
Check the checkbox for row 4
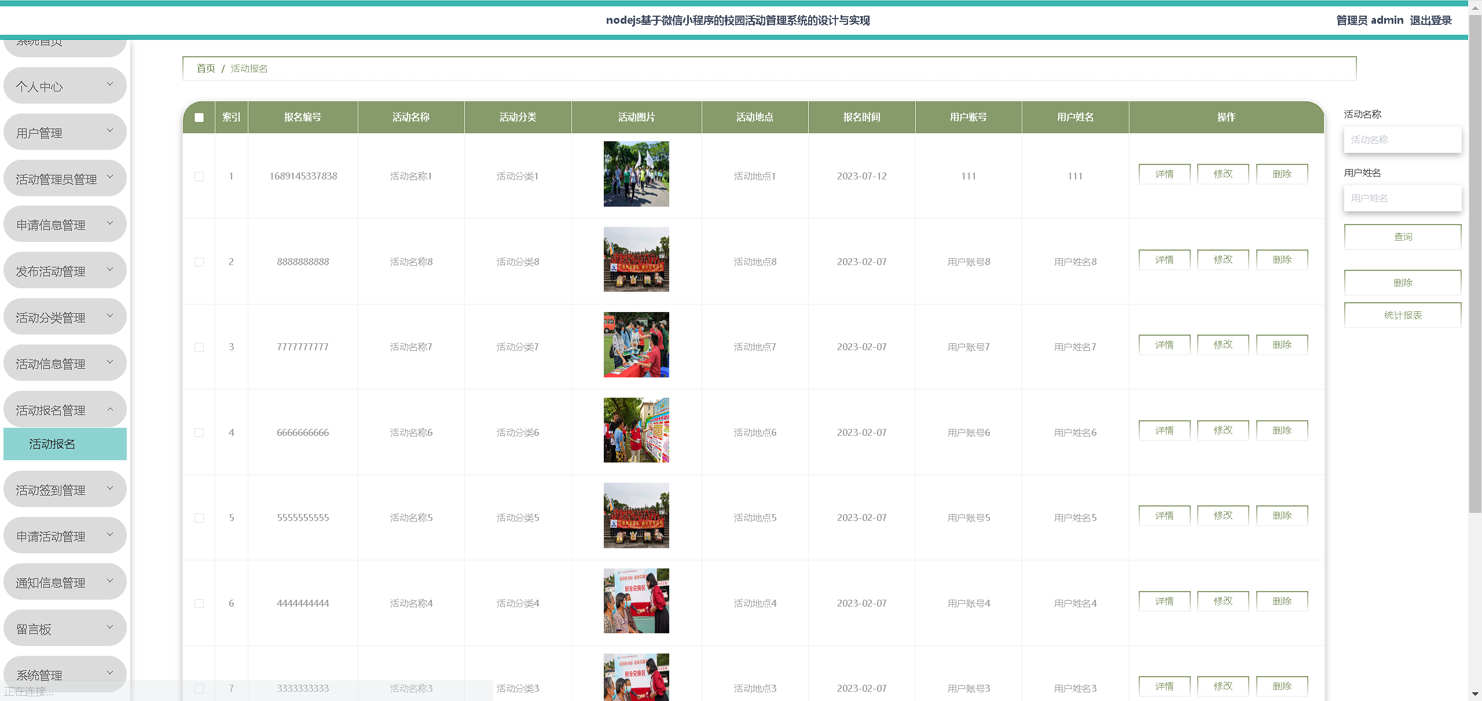click(199, 432)
